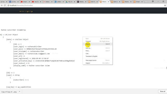Open a new tab with the new-tab button

tap(146, 2)
